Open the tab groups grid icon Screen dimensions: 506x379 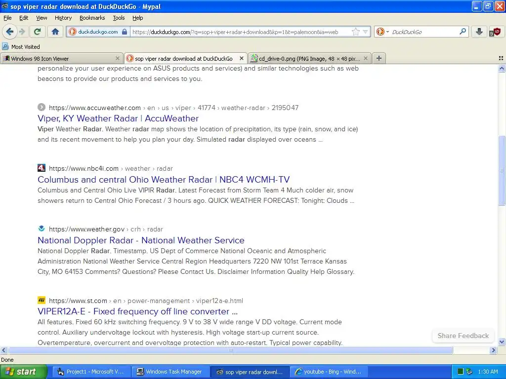pyautogui.click(x=501, y=58)
